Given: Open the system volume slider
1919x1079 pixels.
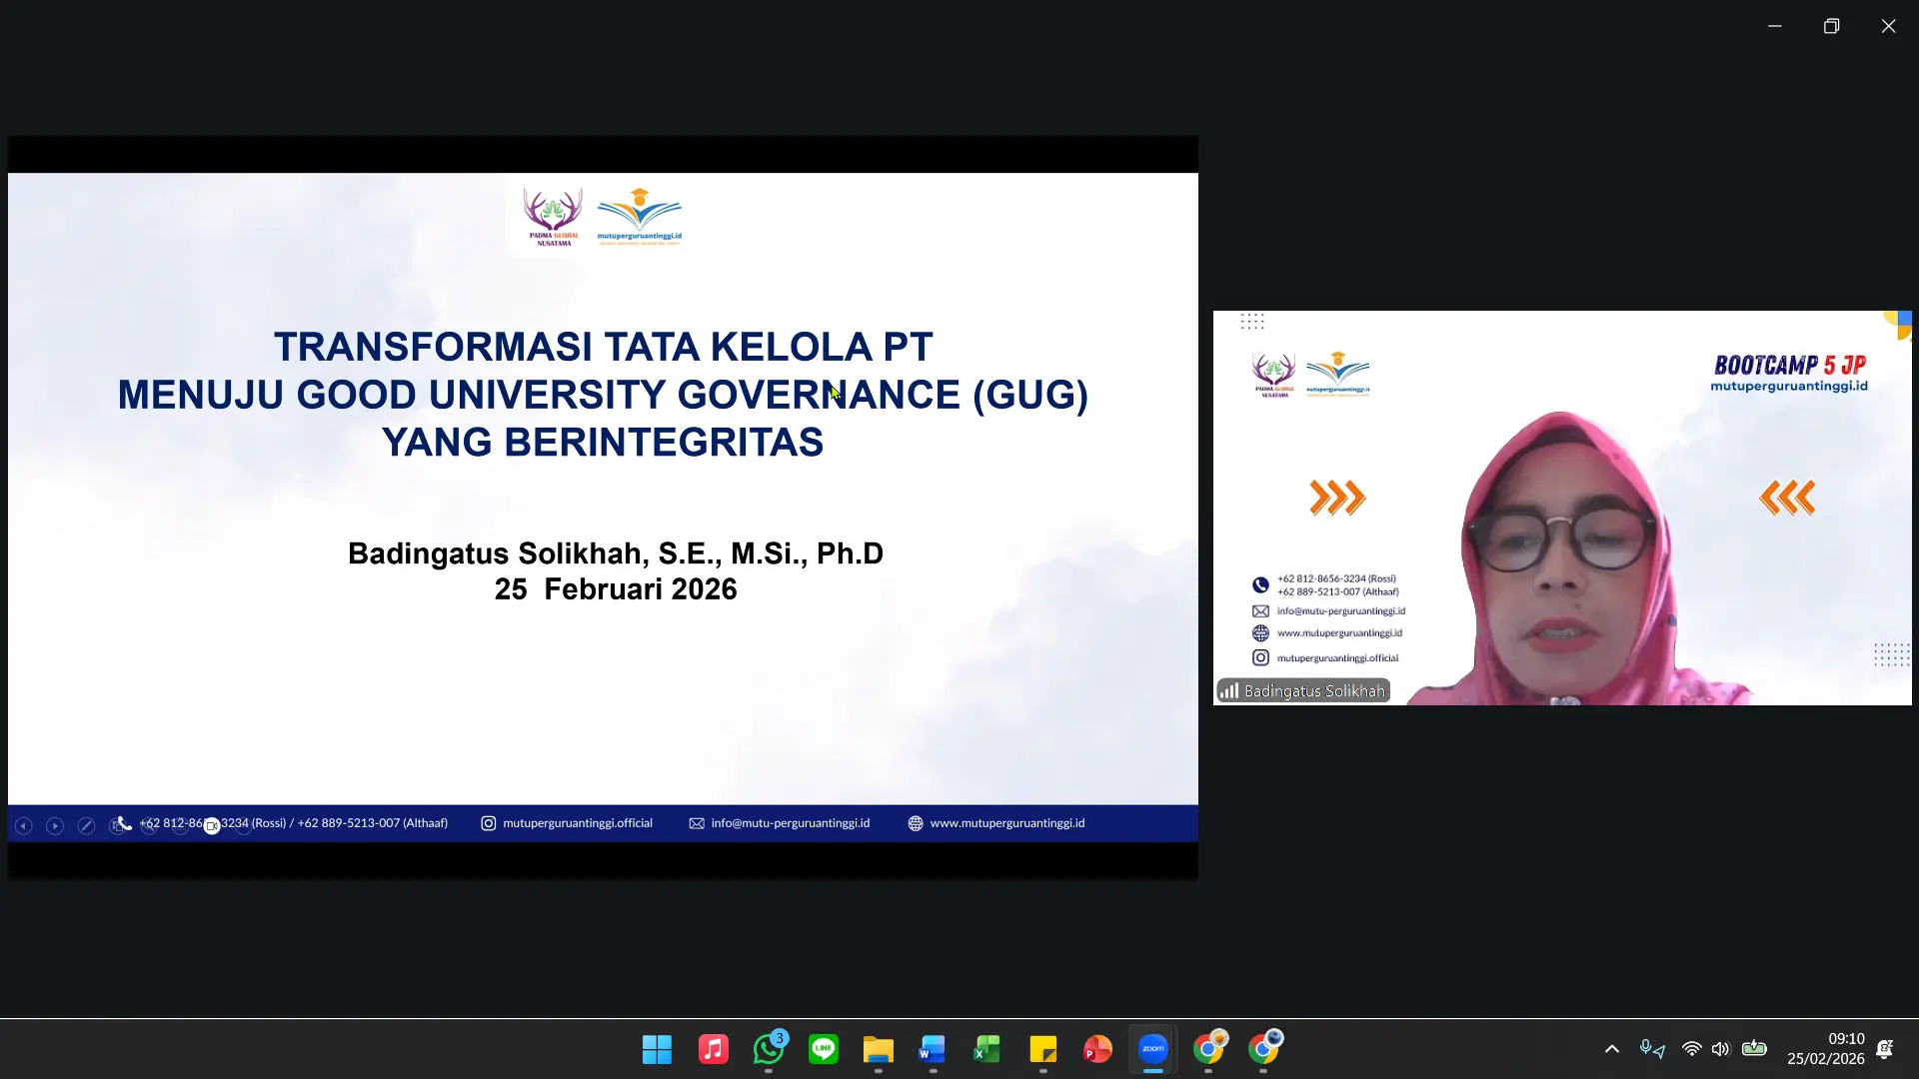Looking at the screenshot, I should [1720, 1048].
